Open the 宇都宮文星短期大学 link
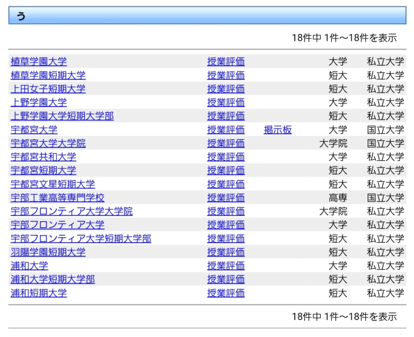 [53, 184]
